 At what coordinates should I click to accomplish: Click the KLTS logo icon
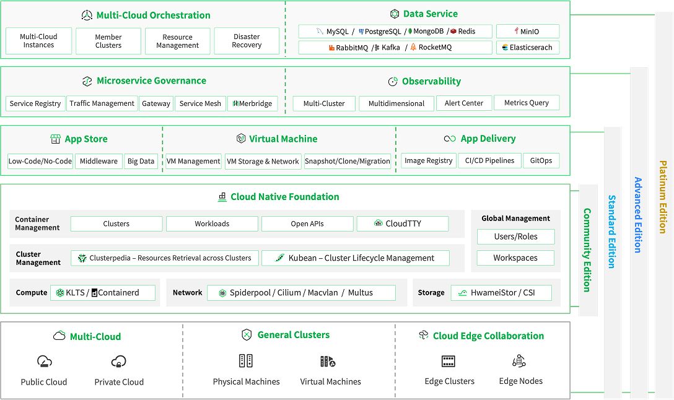(x=60, y=293)
